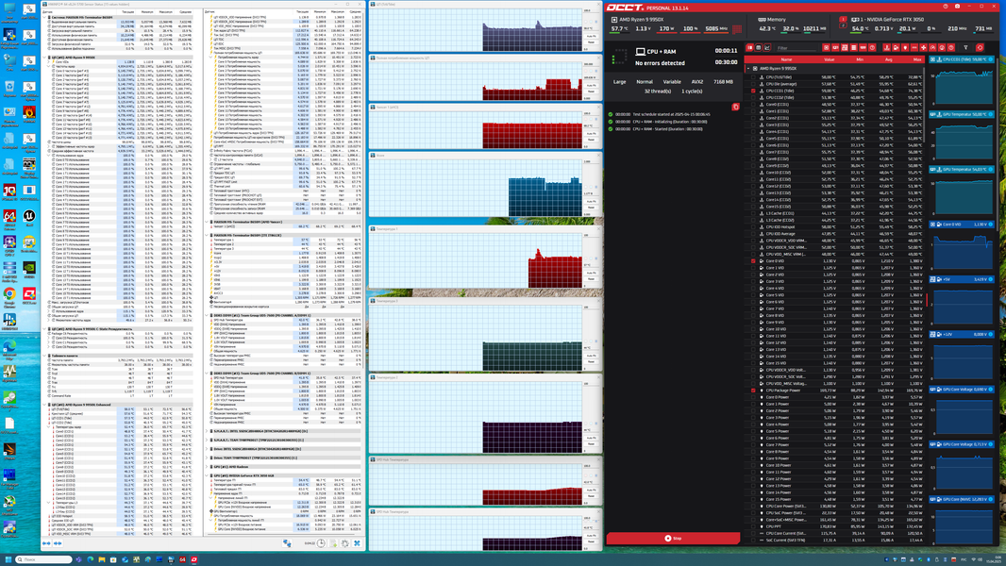1006x566 pixels.
Task: Check the Core0 (CCD1) sensor checkbox
Action: pyautogui.click(x=753, y=105)
